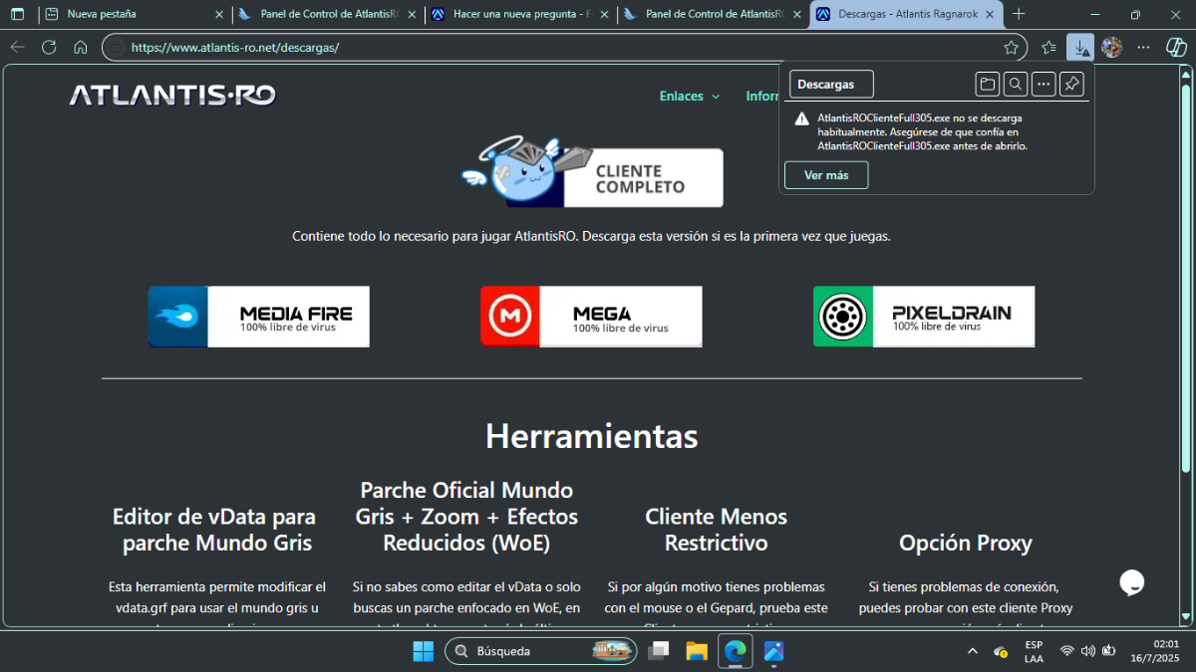Go to the browser home page
1196x672 pixels.
81,47
